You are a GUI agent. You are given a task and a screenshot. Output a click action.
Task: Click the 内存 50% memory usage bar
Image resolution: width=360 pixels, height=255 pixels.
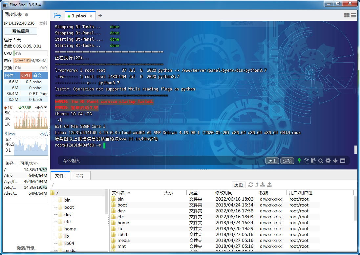[x=31, y=61]
